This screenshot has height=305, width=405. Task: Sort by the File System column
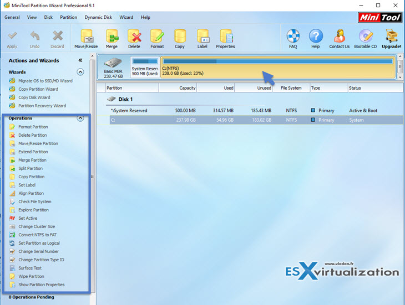point(291,88)
